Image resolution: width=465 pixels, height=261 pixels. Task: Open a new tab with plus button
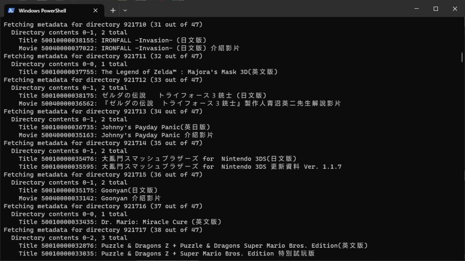click(113, 10)
